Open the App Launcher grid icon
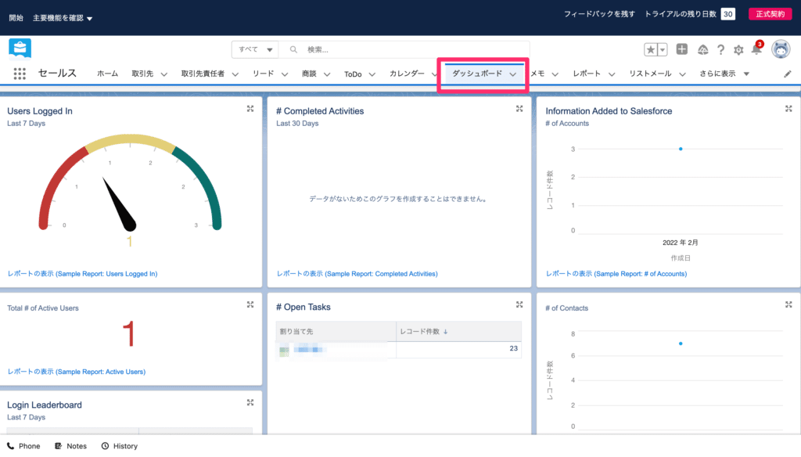 click(x=20, y=74)
